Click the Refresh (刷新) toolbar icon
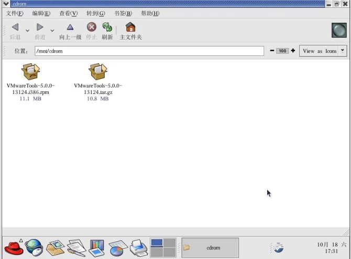 (x=107, y=27)
